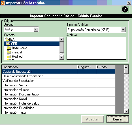Click the Redfied folder icon
The image size is (132, 125).
[9, 57]
